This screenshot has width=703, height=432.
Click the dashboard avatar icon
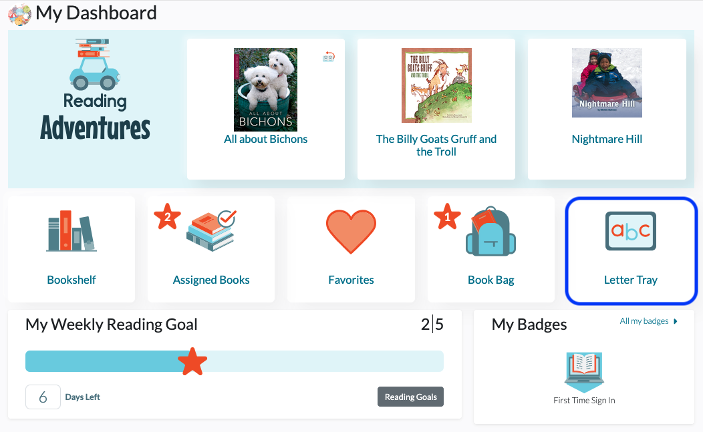point(19,14)
